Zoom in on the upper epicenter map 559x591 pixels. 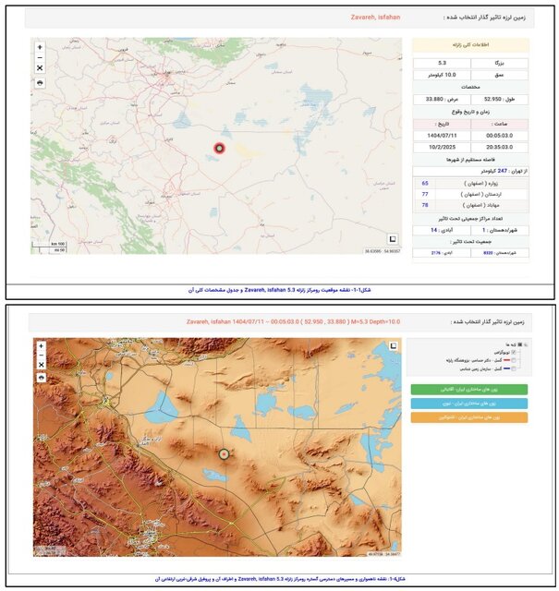point(40,47)
